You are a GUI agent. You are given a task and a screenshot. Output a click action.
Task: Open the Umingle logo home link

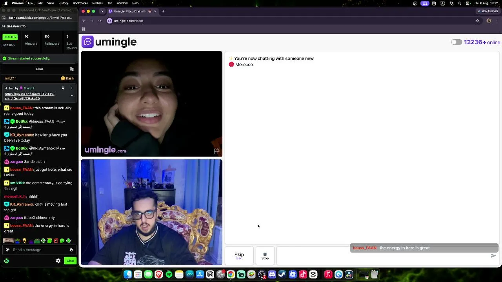pos(109,42)
